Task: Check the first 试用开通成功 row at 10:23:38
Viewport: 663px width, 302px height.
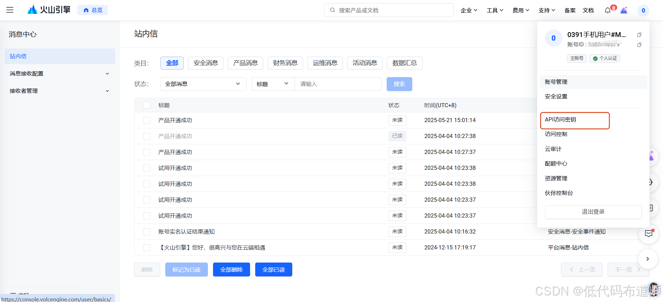Action: tap(147, 168)
